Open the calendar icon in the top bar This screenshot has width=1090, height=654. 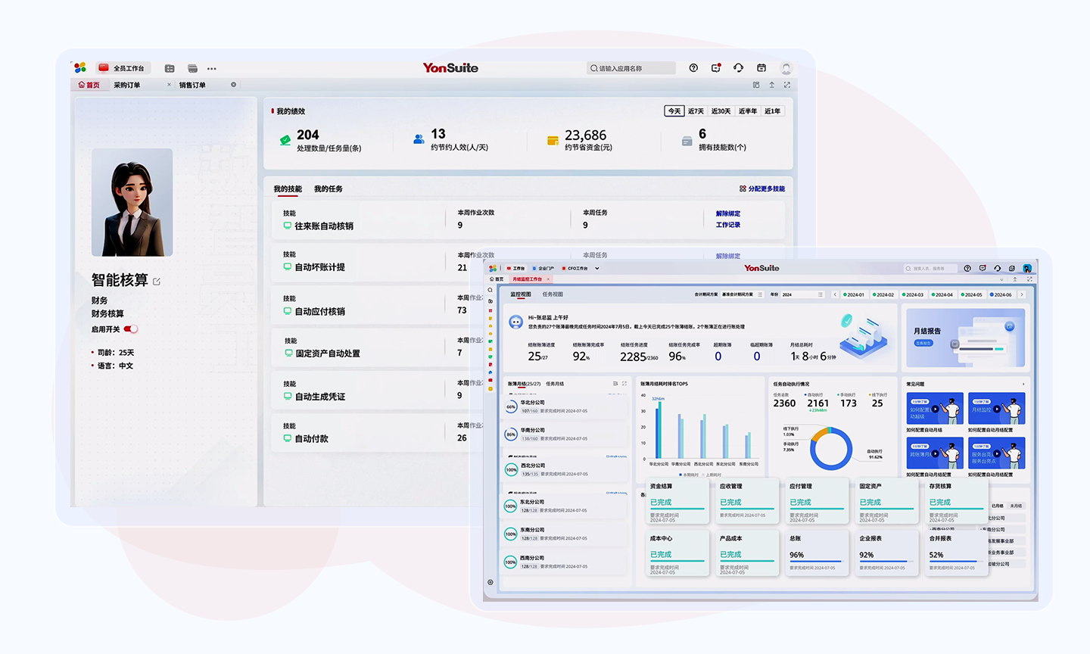coord(761,68)
